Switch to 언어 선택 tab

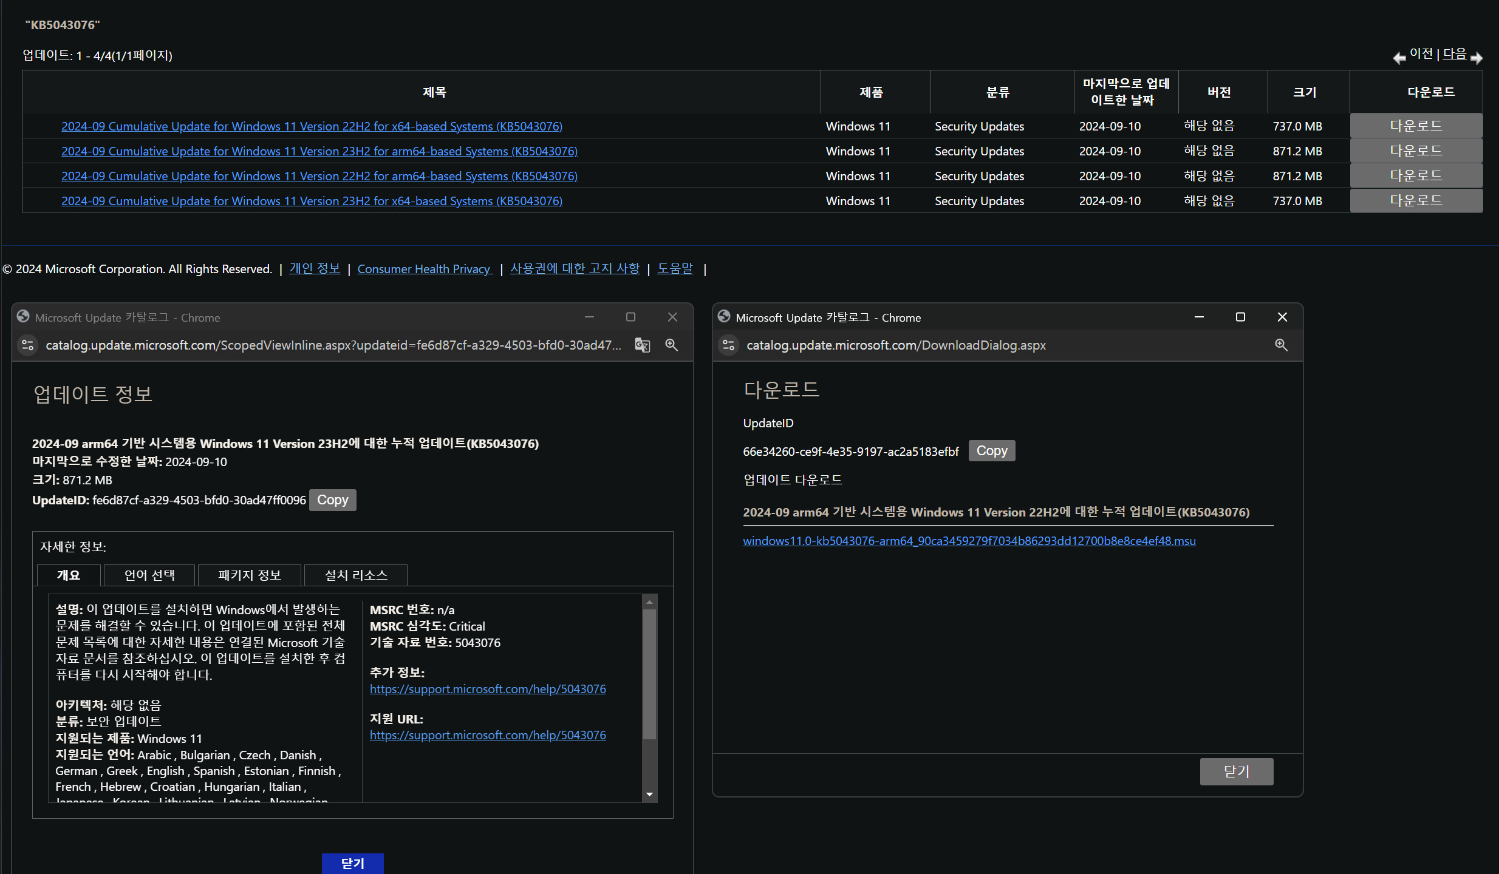[x=149, y=575]
